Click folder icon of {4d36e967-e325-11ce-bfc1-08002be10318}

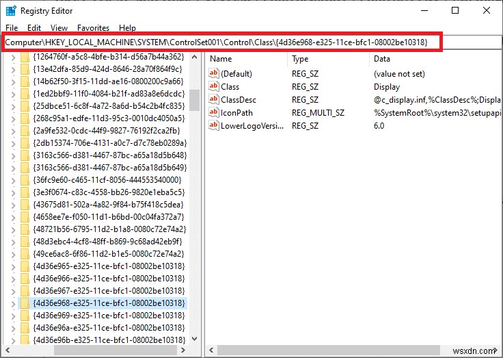click(25, 291)
